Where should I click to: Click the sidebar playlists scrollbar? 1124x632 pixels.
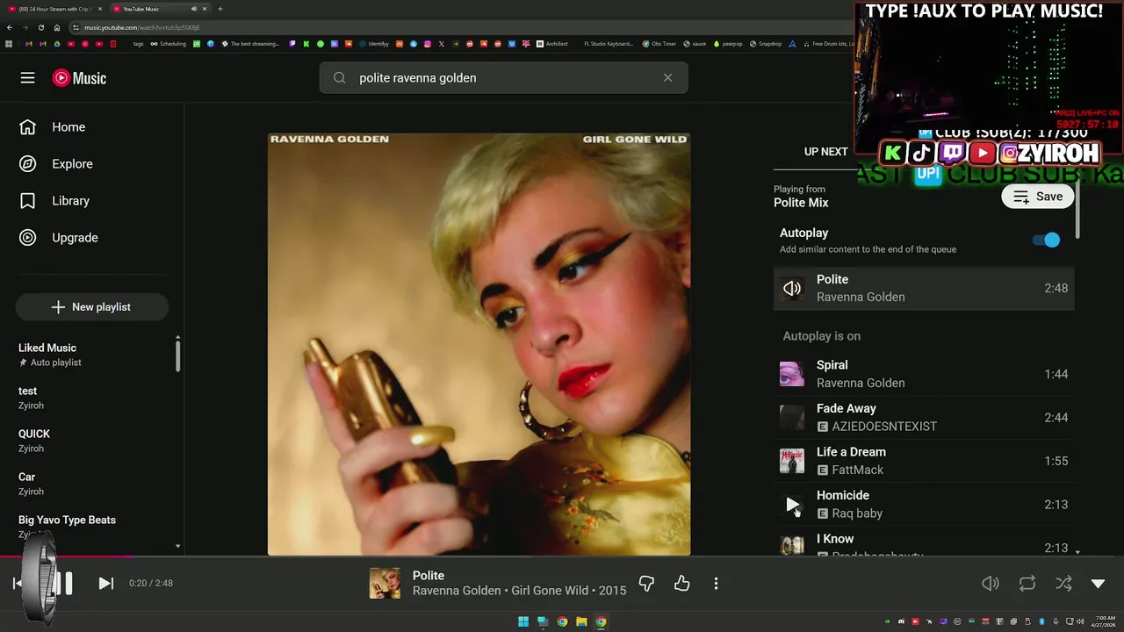click(x=177, y=355)
